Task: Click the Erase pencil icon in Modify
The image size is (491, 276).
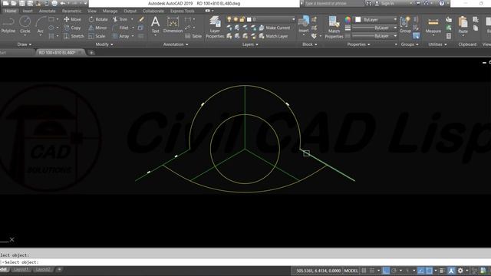Action: click(x=141, y=19)
